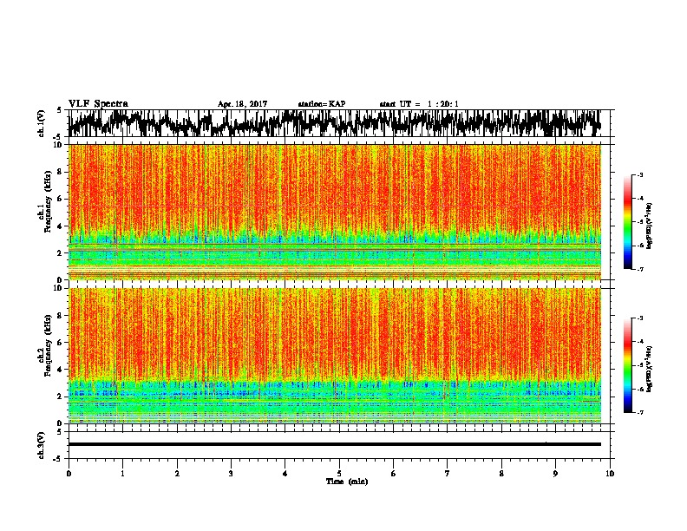Image resolution: width=687 pixels, height=531 pixels.
Task: Click the "4" kHz tick on ch.2 frequency axis
Action: 60,370
